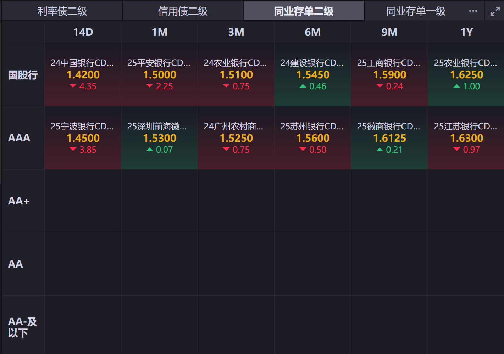504x354 pixels.
Task: Click yield value 1.4200
Action: pyautogui.click(x=83, y=75)
